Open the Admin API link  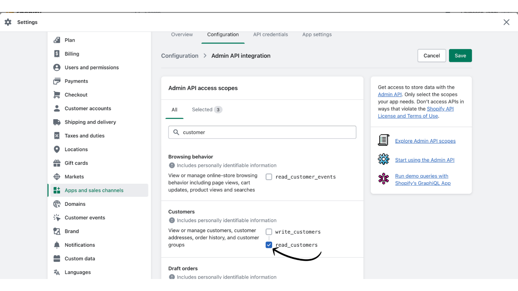[x=390, y=94]
